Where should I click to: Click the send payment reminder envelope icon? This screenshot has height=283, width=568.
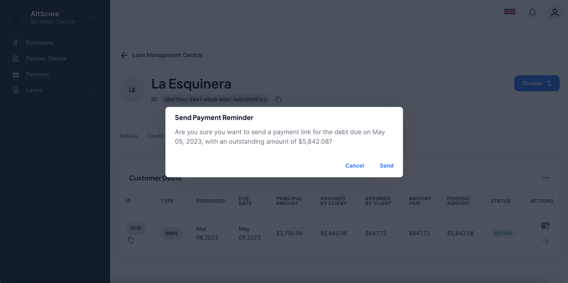545,226
